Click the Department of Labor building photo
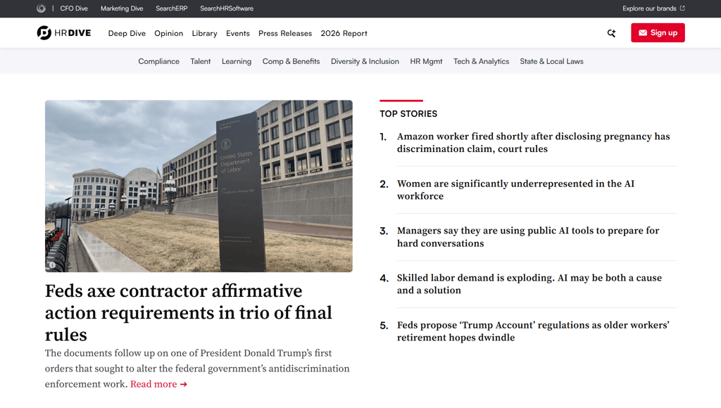This screenshot has height=408, width=721. (x=199, y=186)
